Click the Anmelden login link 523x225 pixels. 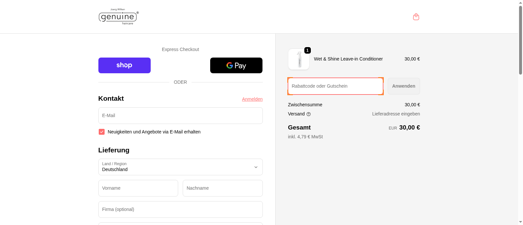pyautogui.click(x=252, y=99)
